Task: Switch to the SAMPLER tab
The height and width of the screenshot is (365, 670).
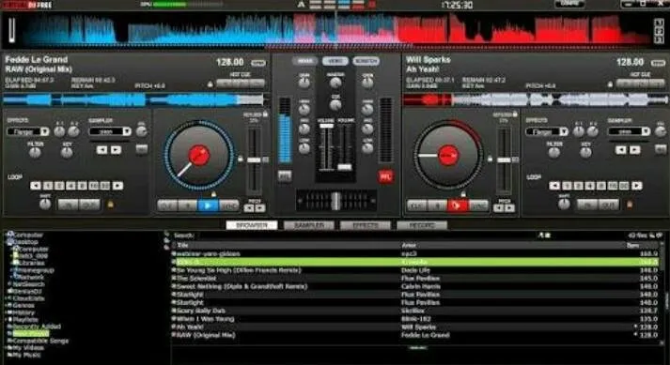Action: tap(309, 225)
